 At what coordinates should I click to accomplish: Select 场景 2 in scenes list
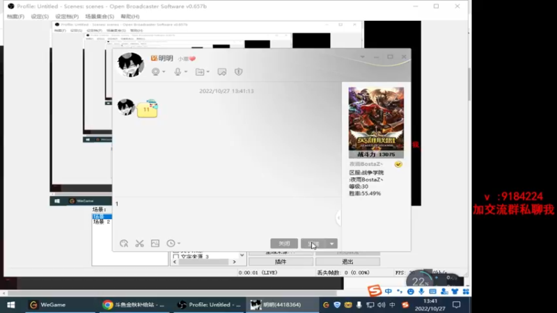[102, 222]
